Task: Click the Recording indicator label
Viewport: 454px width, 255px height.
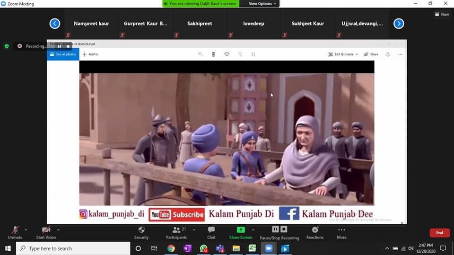Action: (x=35, y=46)
